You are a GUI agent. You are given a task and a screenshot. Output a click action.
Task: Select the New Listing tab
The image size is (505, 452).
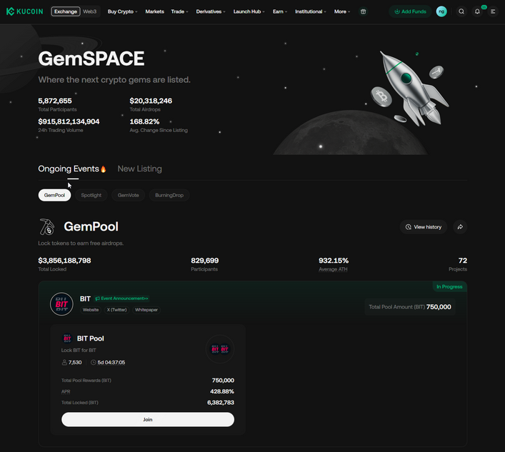coord(140,169)
